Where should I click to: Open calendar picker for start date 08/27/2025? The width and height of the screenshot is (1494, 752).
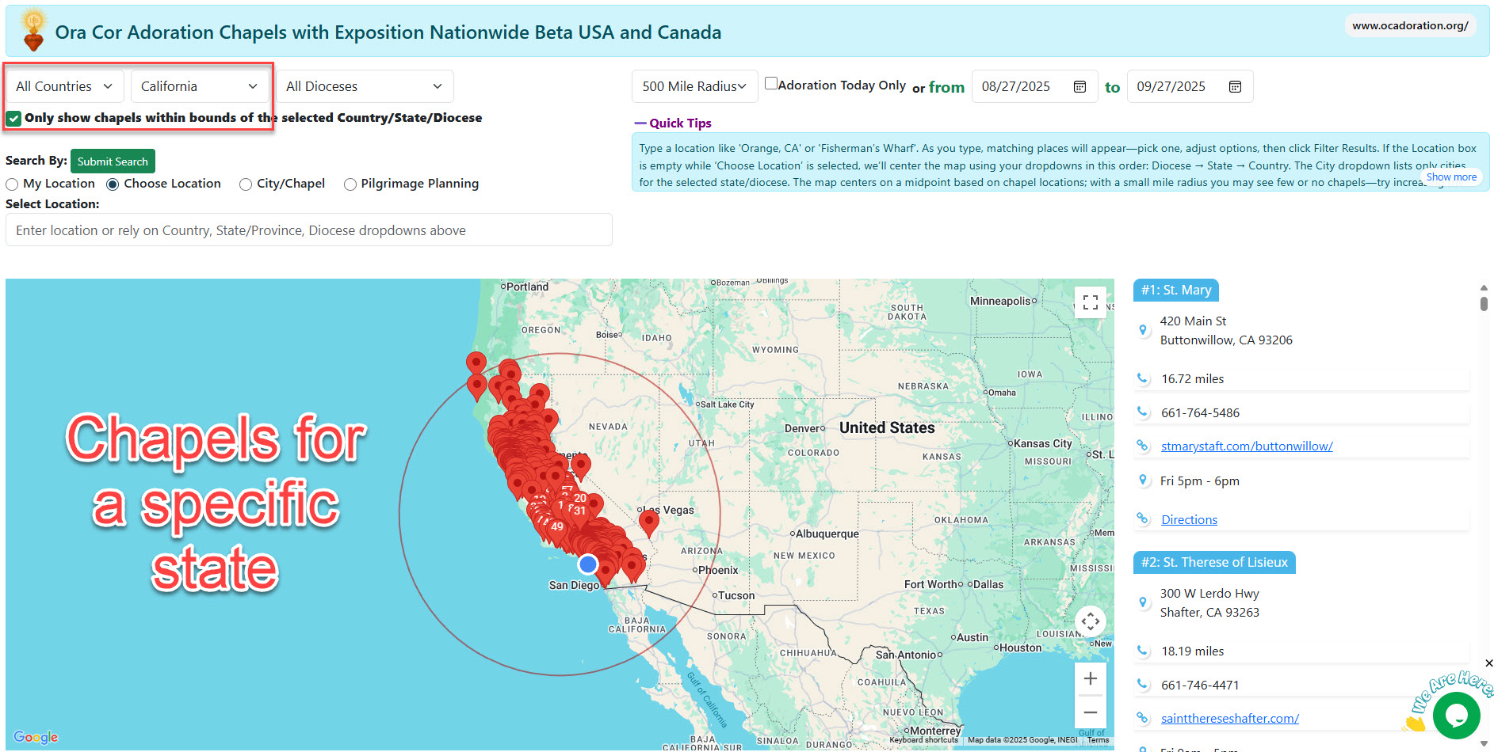coord(1079,86)
